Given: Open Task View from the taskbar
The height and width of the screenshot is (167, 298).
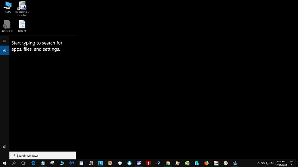Looking at the screenshot, I should 23,163.
